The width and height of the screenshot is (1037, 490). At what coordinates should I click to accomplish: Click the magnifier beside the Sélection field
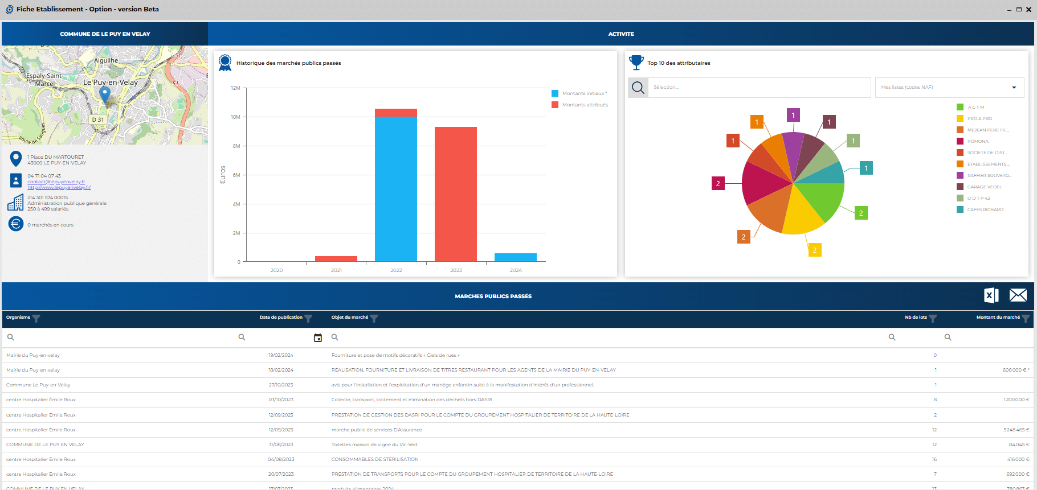click(x=638, y=88)
